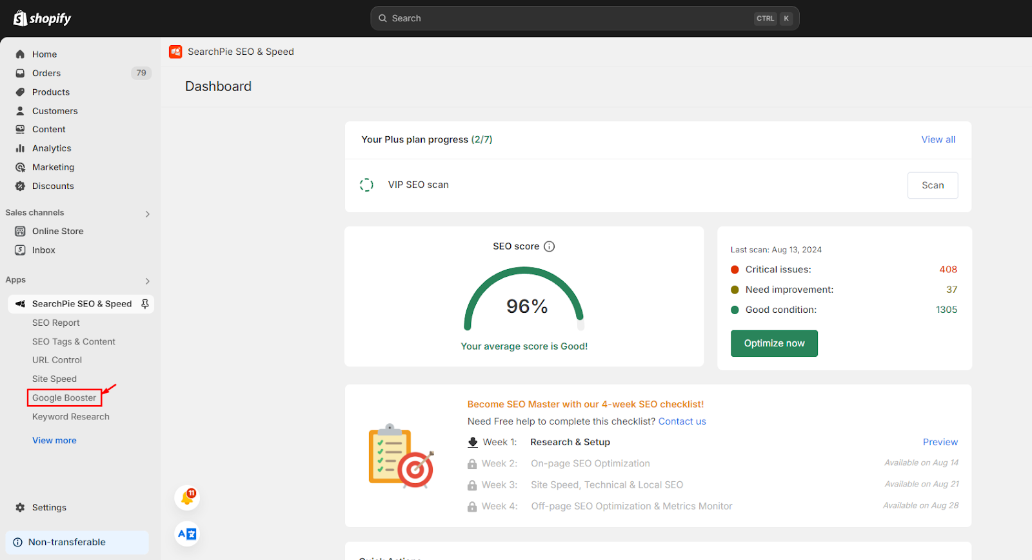Click Need improvement count 37
The height and width of the screenshot is (560, 1032).
click(952, 290)
